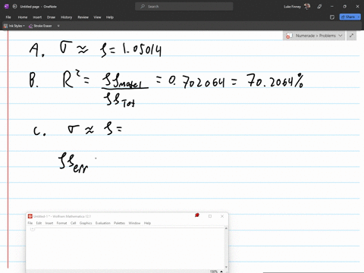364x273 pixels.
Task: Click the red pin icon in Mathematica title bar
Action: [x=197, y=215]
